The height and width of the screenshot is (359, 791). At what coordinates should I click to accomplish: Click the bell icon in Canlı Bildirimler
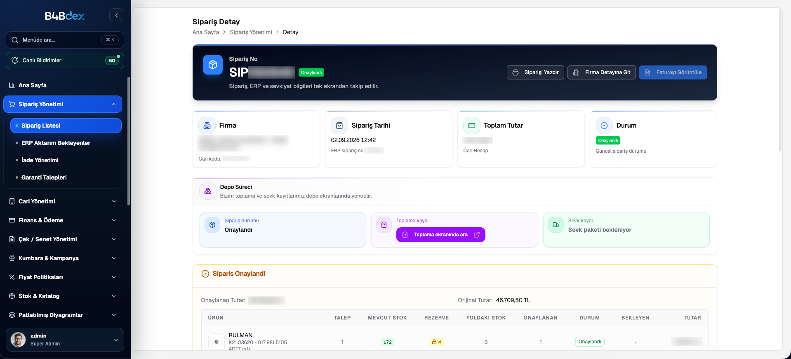tap(15, 60)
